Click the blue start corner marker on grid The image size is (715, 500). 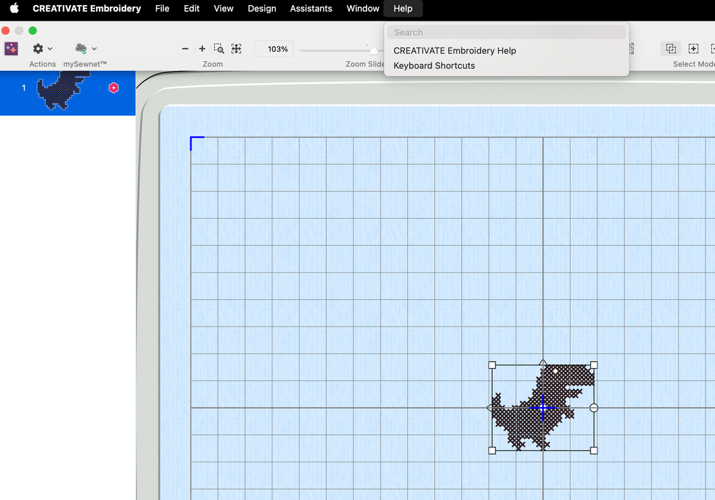point(196,143)
